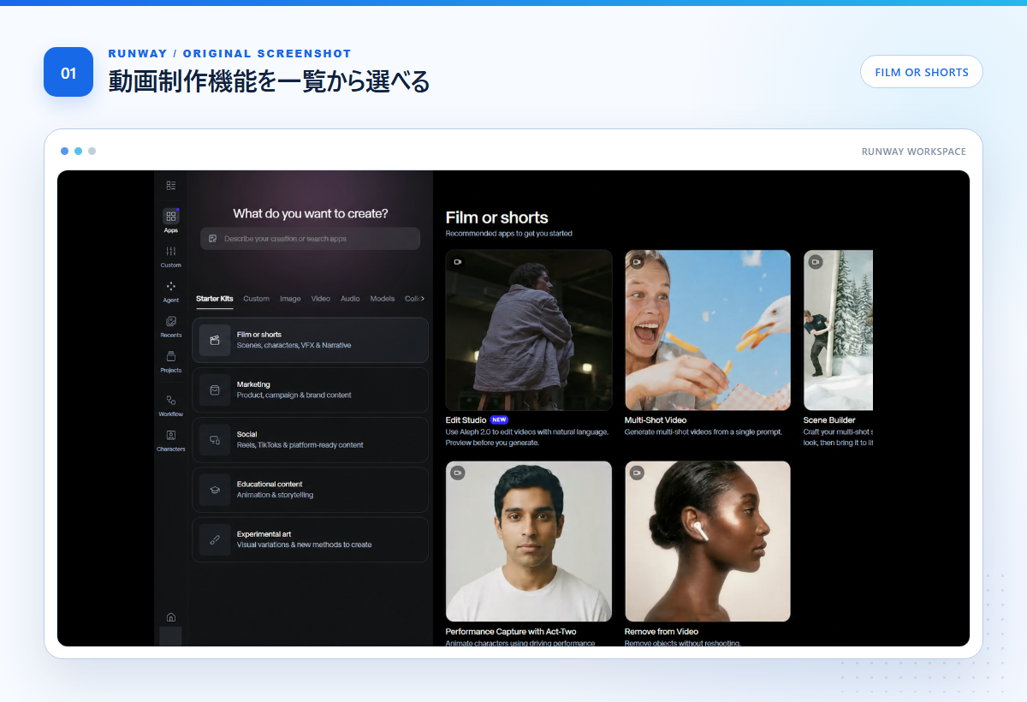Select the Film or shorts kit title
Image resolution: width=1027 pixels, height=702 pixels.
(x=259, y=335)
